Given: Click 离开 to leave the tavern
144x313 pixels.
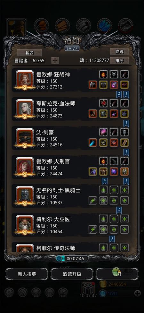Looking at the screenshot, I should 117,274.
